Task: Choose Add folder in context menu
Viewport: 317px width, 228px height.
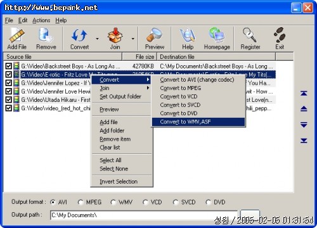Action: click(x=121, y=130)
